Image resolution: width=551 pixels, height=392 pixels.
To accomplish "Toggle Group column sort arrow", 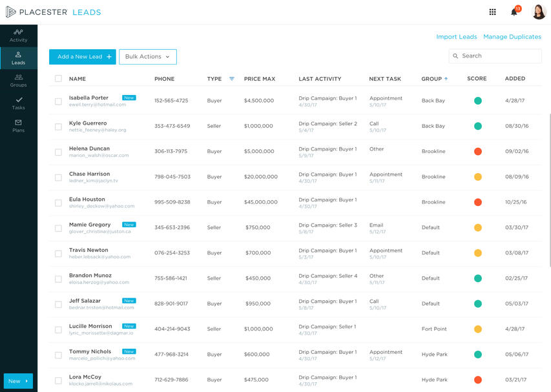I will tap(446, 79).
